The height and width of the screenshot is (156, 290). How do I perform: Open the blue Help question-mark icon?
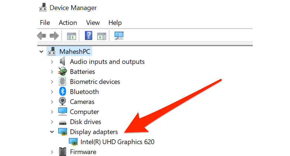(x=88, y=36)
